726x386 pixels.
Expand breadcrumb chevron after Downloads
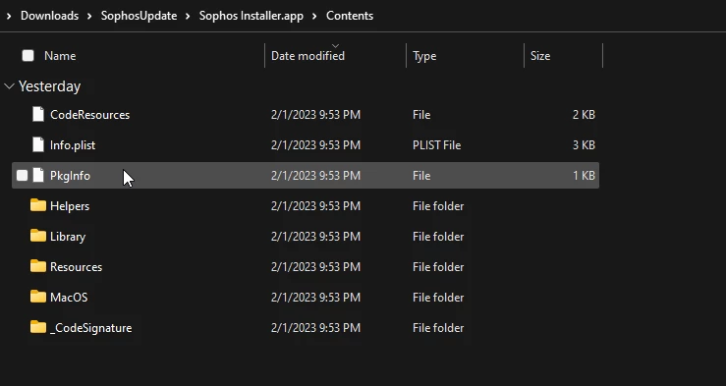[x=89, y=16]
